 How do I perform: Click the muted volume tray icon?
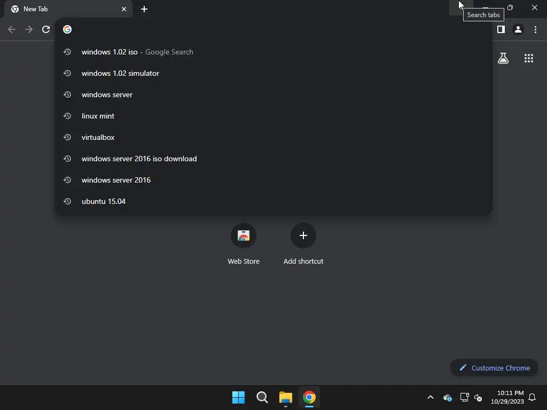tap(478, 397)
